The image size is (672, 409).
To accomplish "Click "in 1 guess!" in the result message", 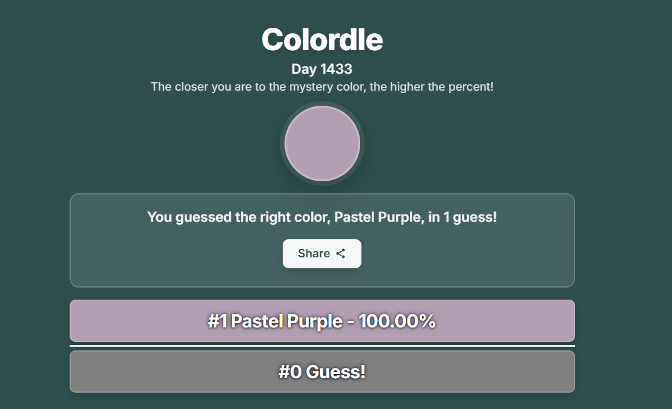I will (x=463, y=217).
